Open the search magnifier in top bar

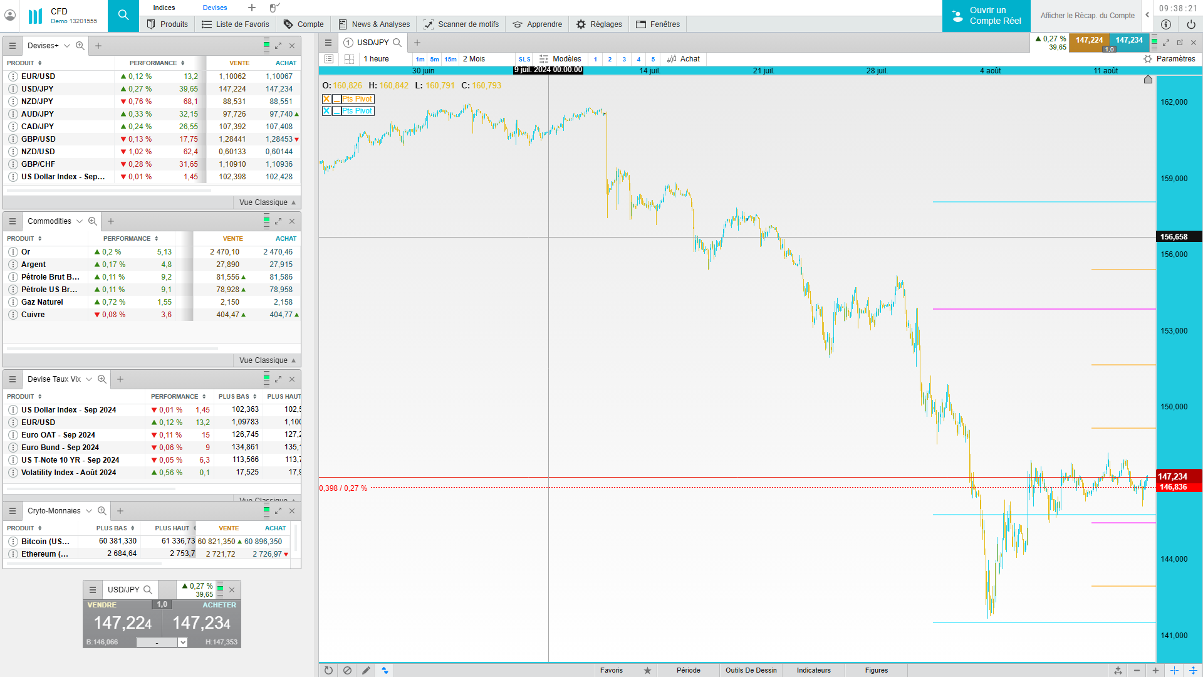pyautogui.click(x=123, y=16)
